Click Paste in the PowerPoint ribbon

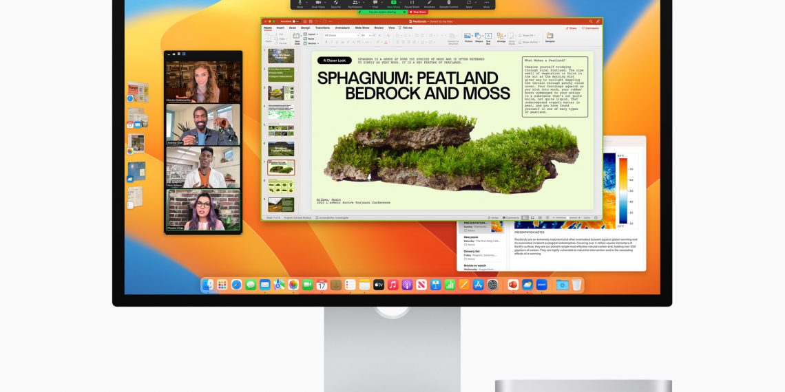[269, 37]
